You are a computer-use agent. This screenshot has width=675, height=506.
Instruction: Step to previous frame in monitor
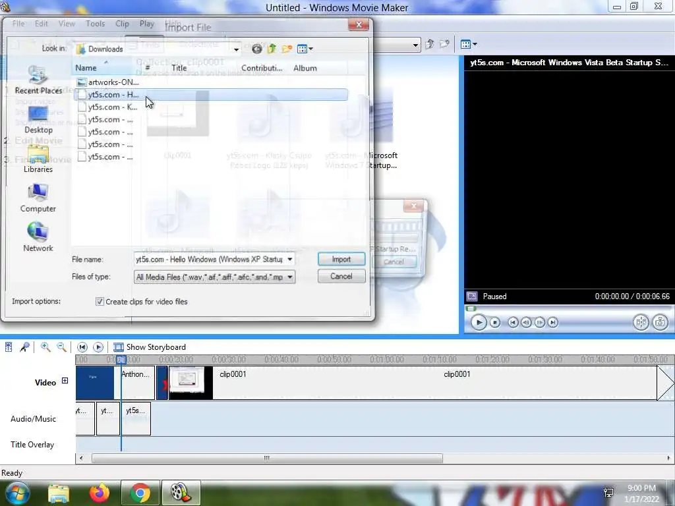tap(526, 322)
